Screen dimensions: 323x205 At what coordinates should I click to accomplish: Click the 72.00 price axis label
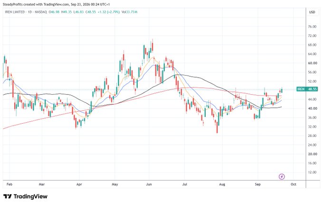(312, 36)
